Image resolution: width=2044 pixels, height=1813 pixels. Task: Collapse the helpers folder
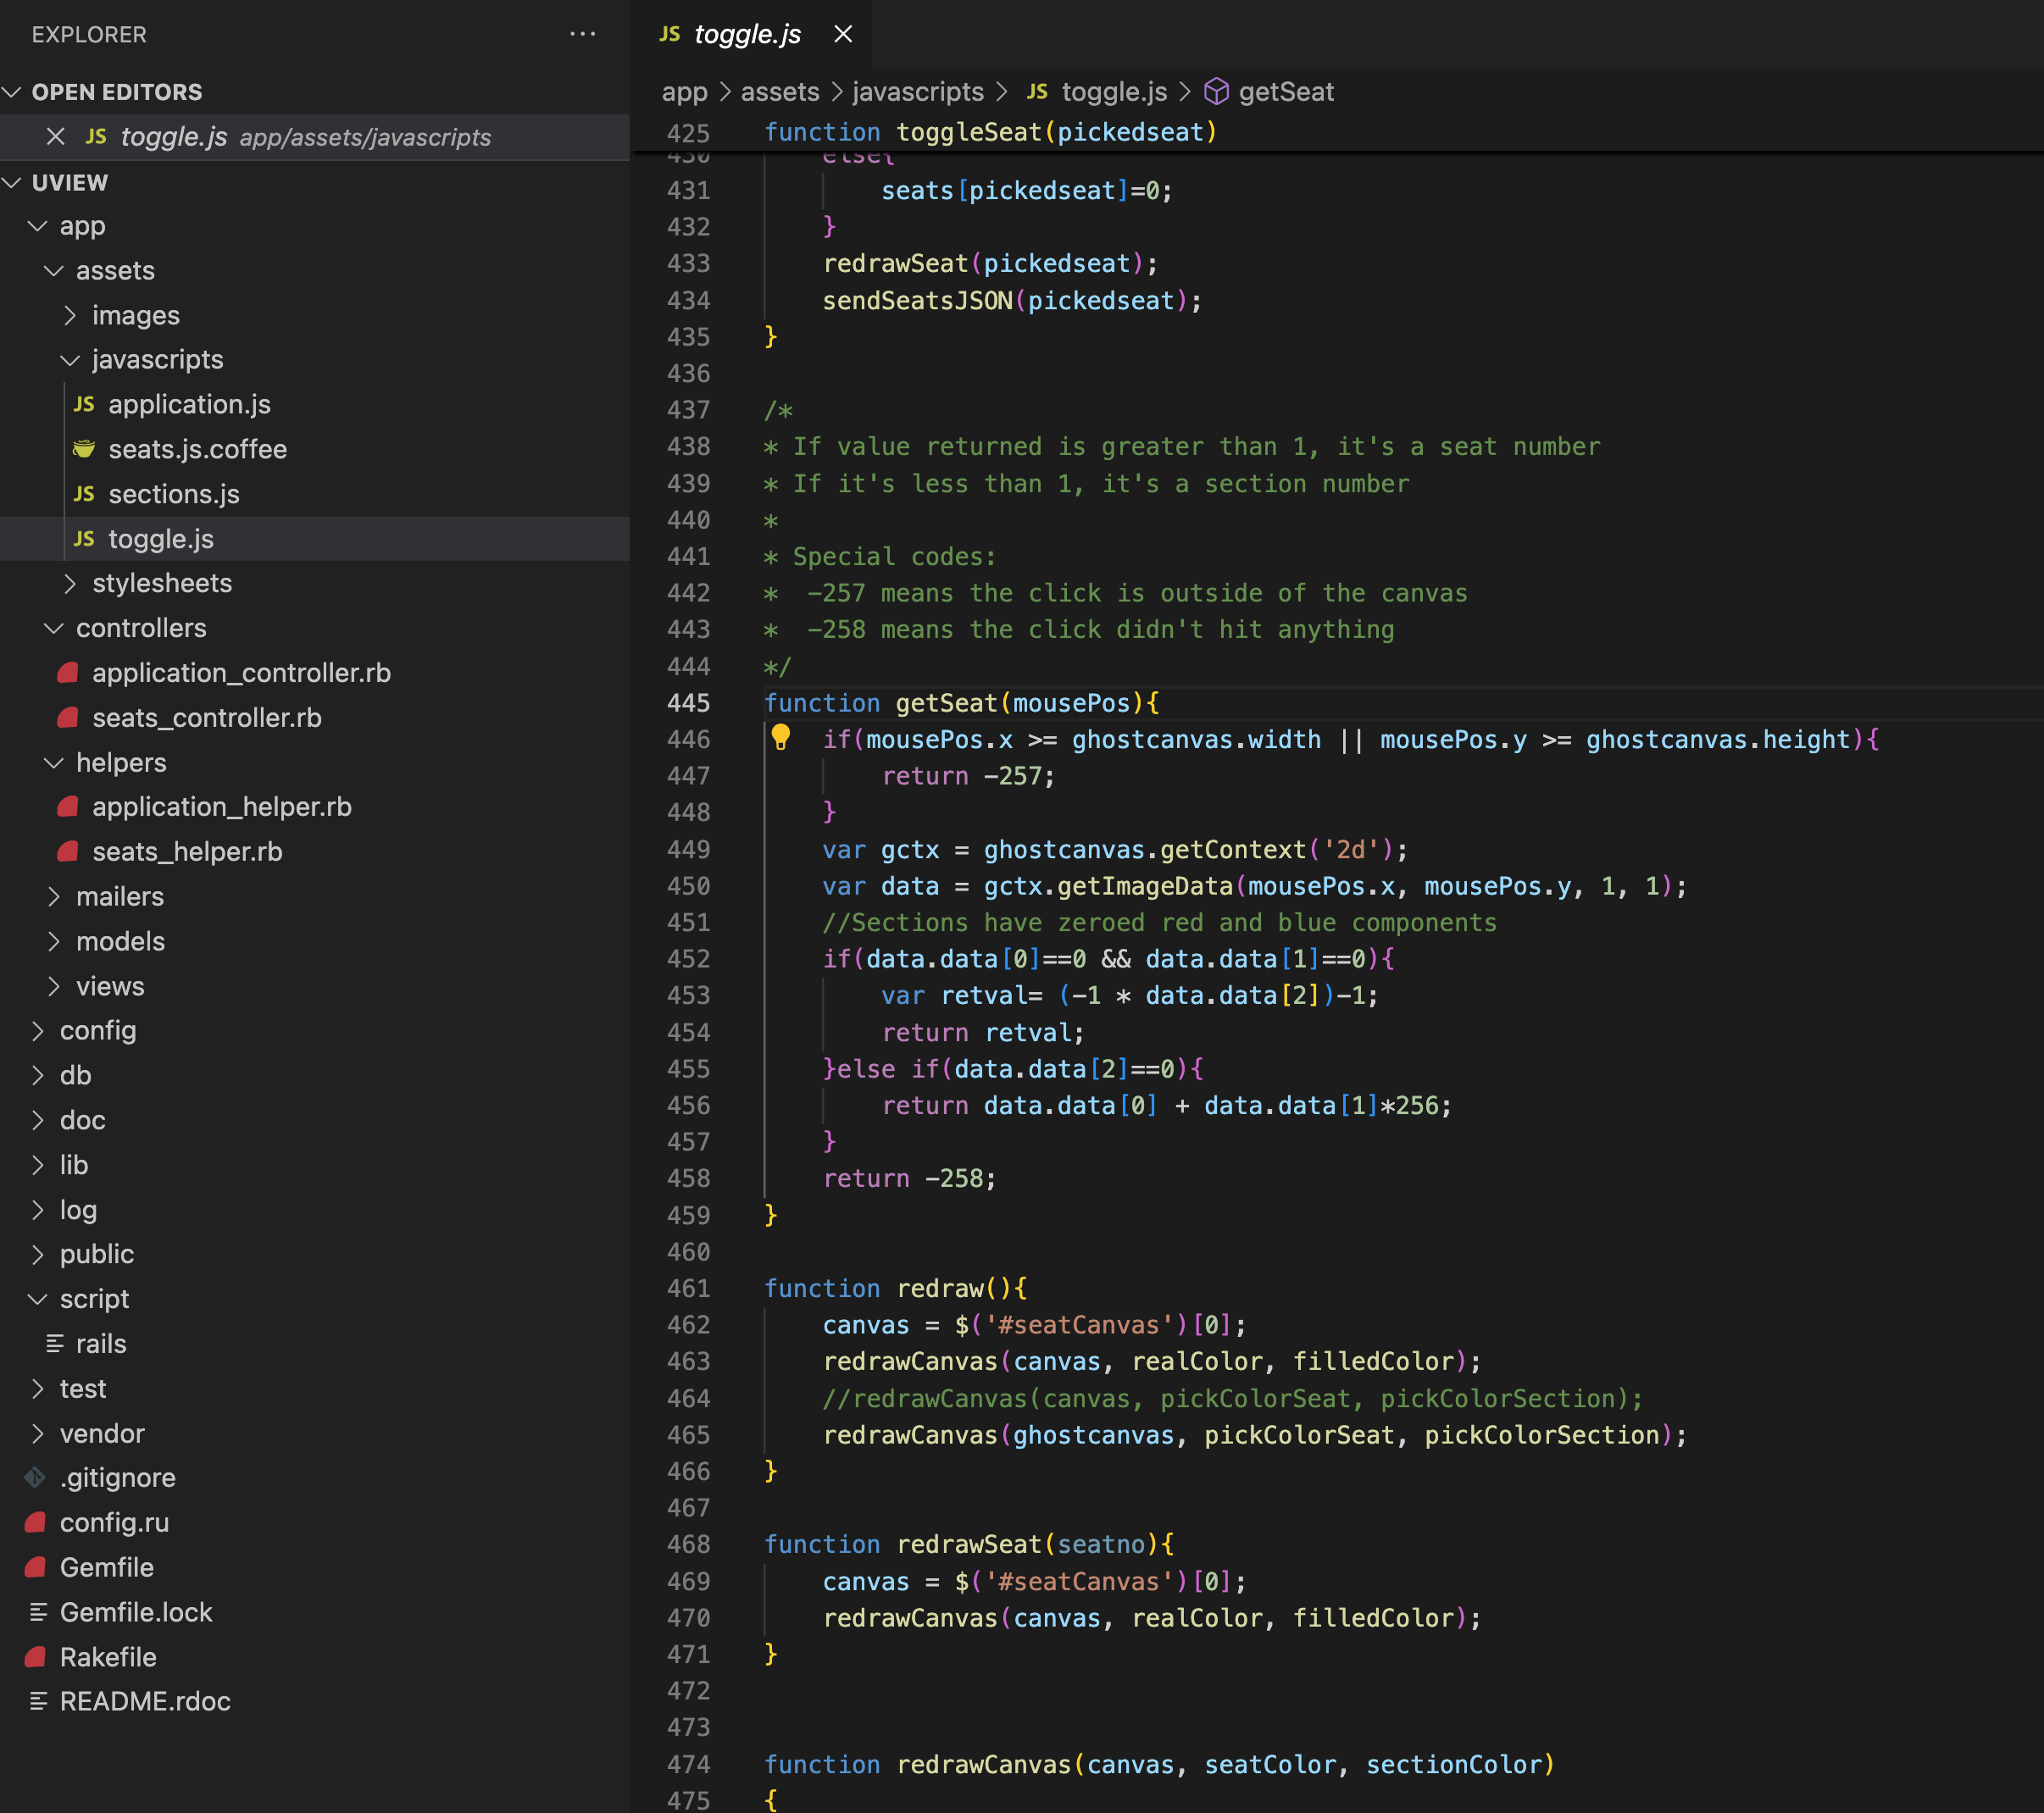(x=120, y=762)
